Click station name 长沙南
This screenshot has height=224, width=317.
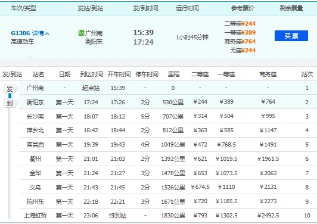point(35,116)
